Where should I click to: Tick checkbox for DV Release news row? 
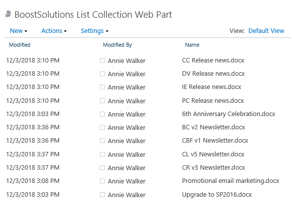point(102,74)
